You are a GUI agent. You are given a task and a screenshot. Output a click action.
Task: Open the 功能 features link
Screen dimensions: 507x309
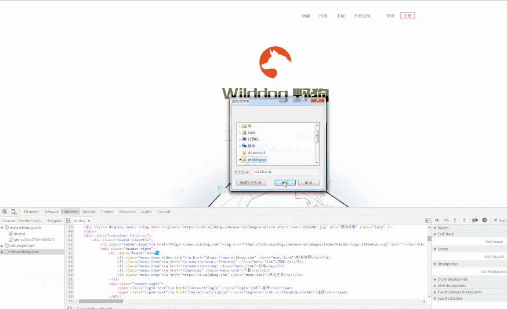306,16
